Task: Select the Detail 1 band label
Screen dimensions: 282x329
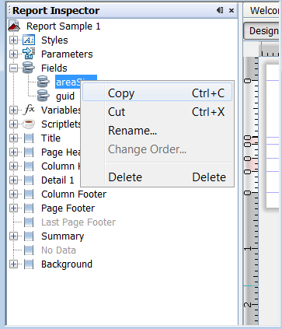Action: [57, 180]
